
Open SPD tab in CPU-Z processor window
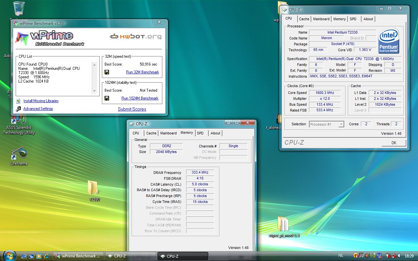353,19
